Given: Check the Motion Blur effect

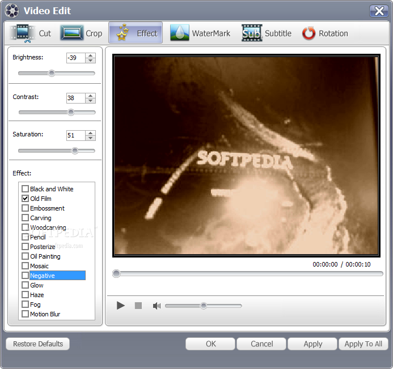Looking at the screenshot, I should tap(25, 314).
